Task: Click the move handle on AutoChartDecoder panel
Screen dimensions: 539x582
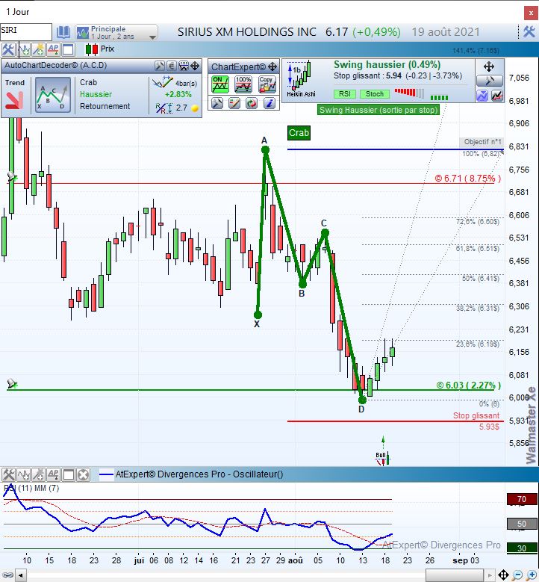Action: (195, 66)
